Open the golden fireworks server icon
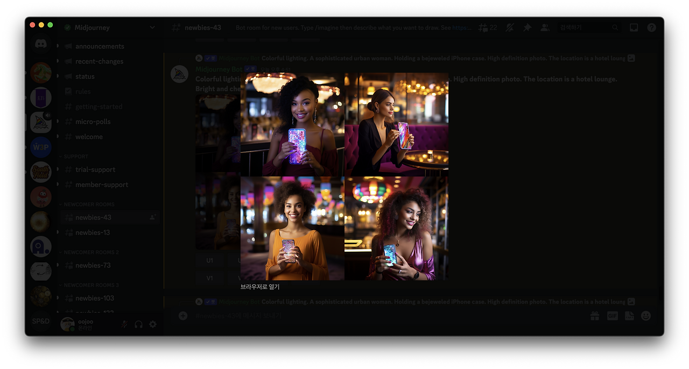 [41, 222]
